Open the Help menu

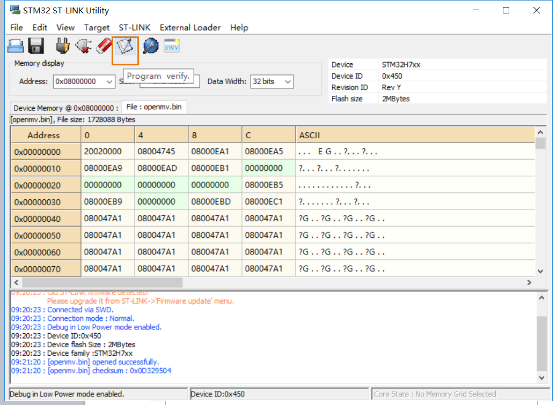pos(239,28)
